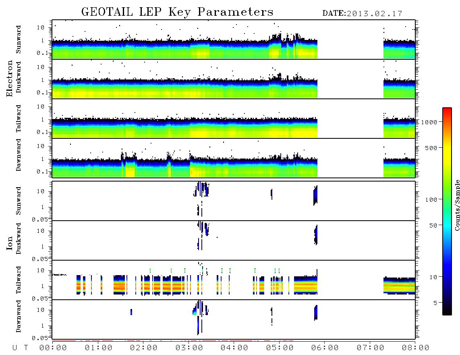Click the Electron Sunward spectrogram panel
This screenshot has height=355, width=460.
coord(234,40)
